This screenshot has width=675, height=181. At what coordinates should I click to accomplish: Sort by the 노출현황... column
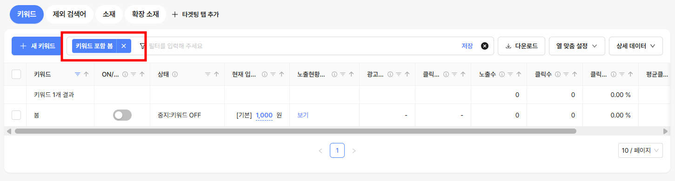[x=351, y=74]
